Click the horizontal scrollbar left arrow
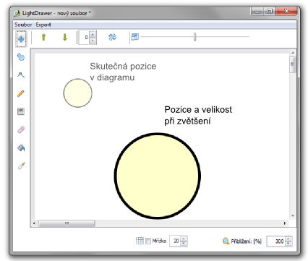 (x=34, y=223)
